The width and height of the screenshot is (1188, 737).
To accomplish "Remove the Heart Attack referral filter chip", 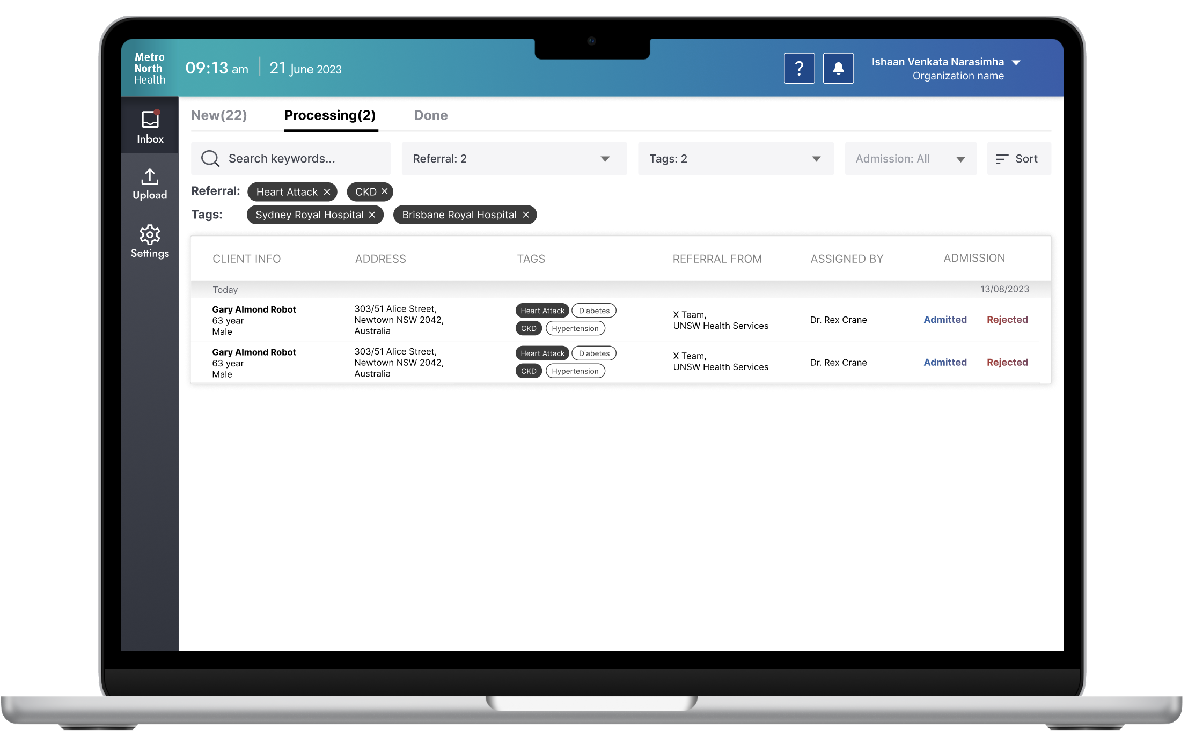I will [x=327, y=192].
